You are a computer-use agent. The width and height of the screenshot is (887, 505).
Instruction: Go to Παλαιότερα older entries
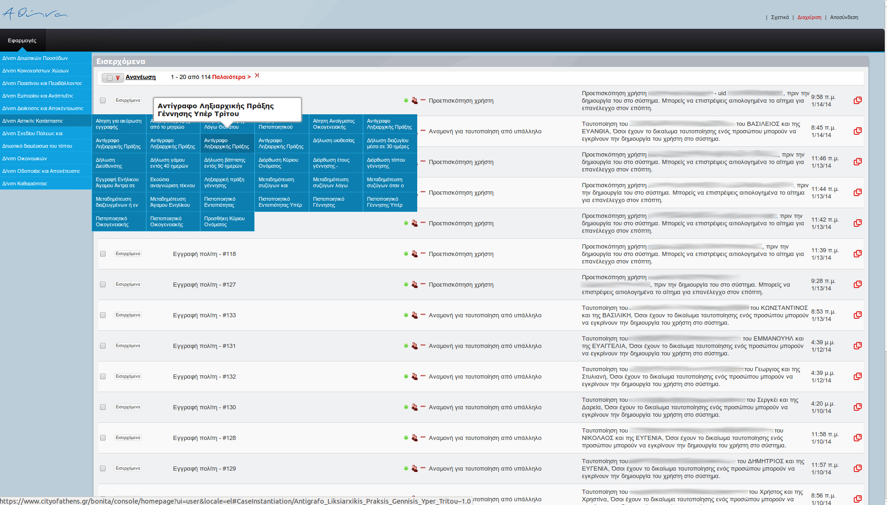tap(231, 77)
